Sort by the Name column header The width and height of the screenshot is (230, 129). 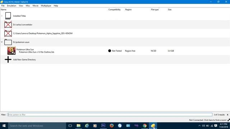pyautogui.click(x=4, y=10)
